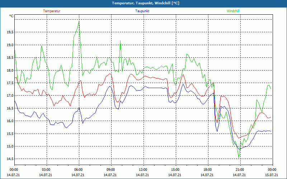
Task: Click the 18,0 y-axis value
Action: point(10,70)
